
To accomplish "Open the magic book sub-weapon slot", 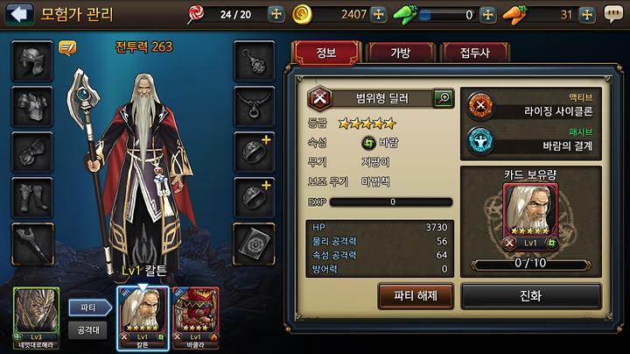I will pos(254,244).
